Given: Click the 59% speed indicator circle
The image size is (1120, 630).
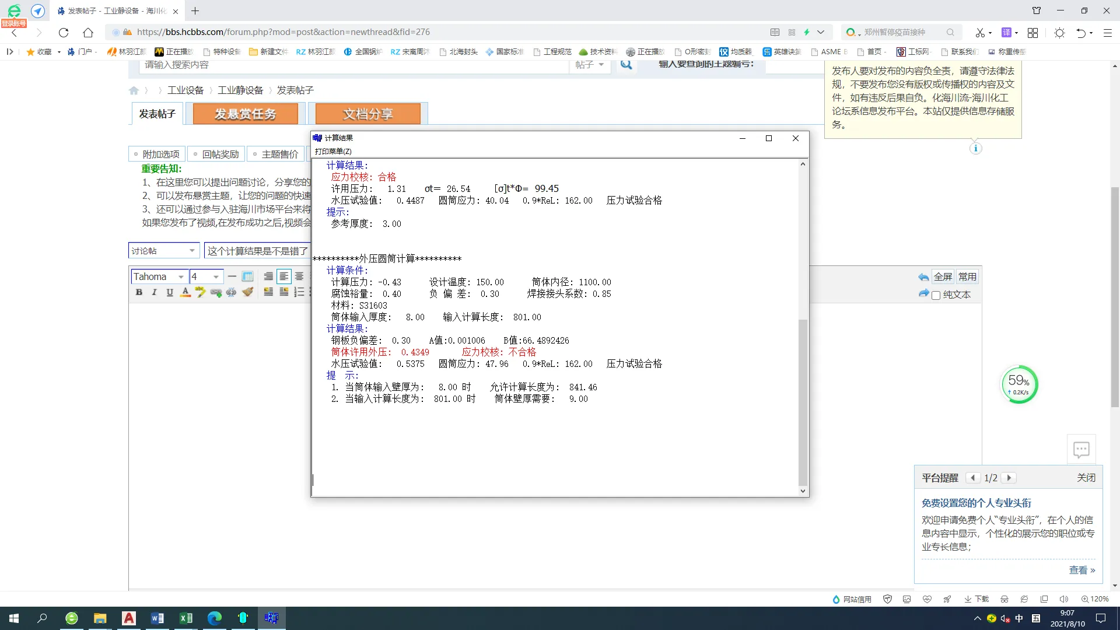Looking at the screenshot, I should pyautogui.click(x=1019, y=384).
